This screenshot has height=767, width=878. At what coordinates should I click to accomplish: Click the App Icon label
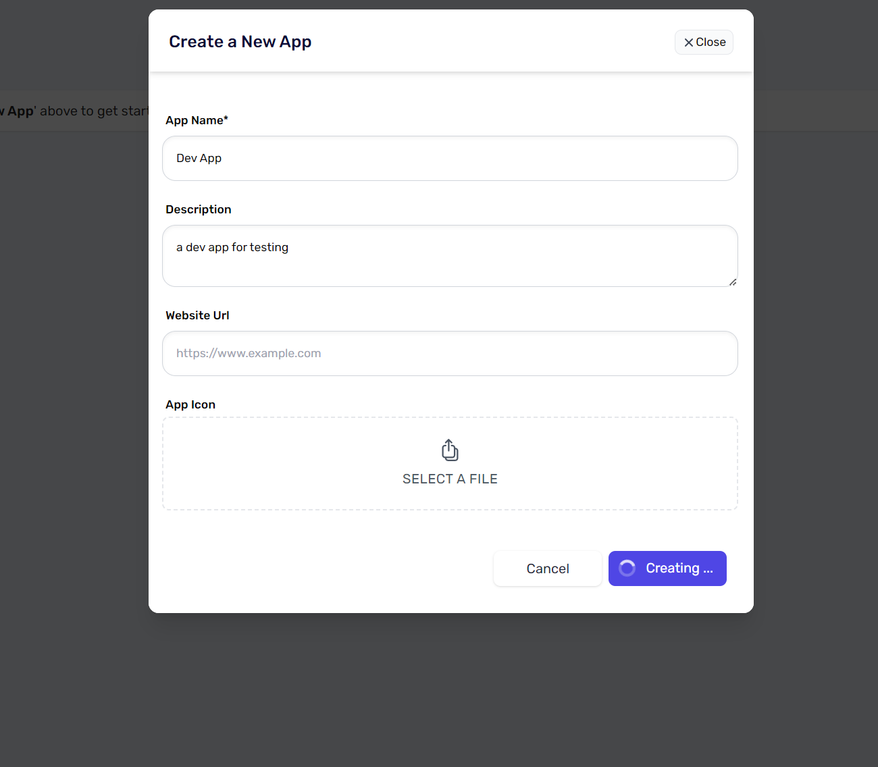click(x=190, y=404)
